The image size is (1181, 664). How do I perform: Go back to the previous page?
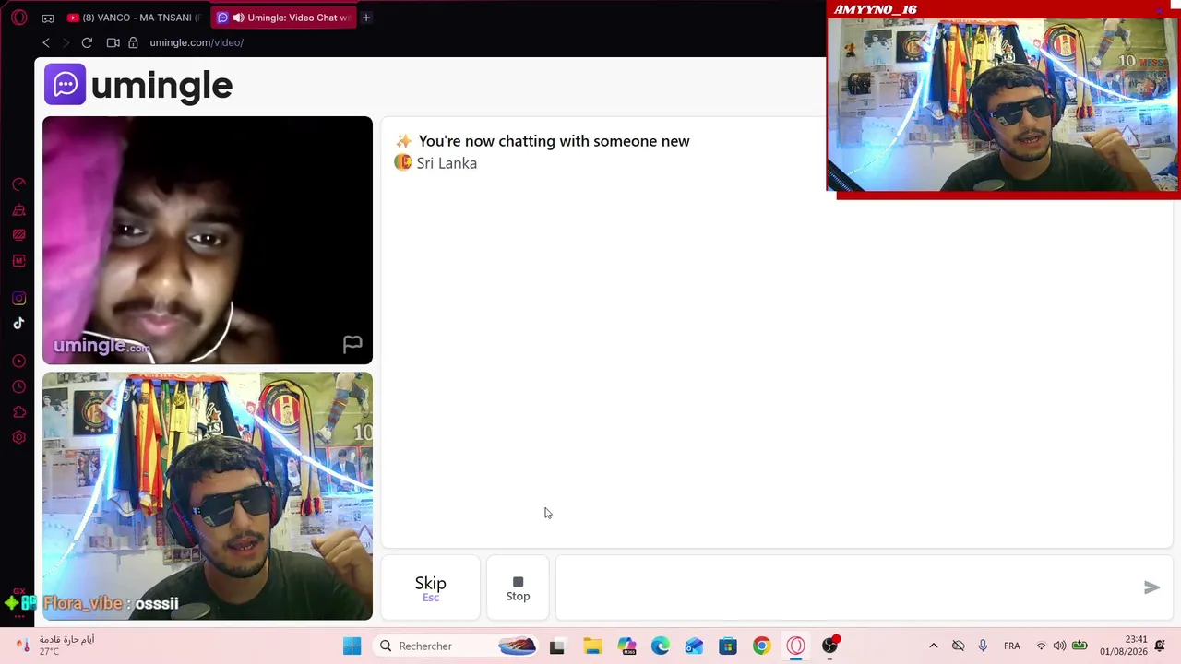click(x=46, y=42)
